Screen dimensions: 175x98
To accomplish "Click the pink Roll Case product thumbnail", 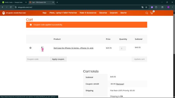I will click(43, 49).
